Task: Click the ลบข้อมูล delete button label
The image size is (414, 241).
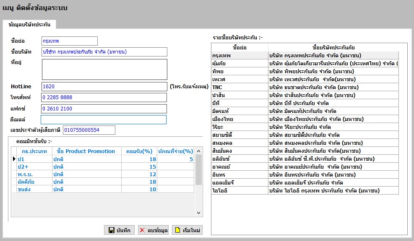Action: point(157,231)
